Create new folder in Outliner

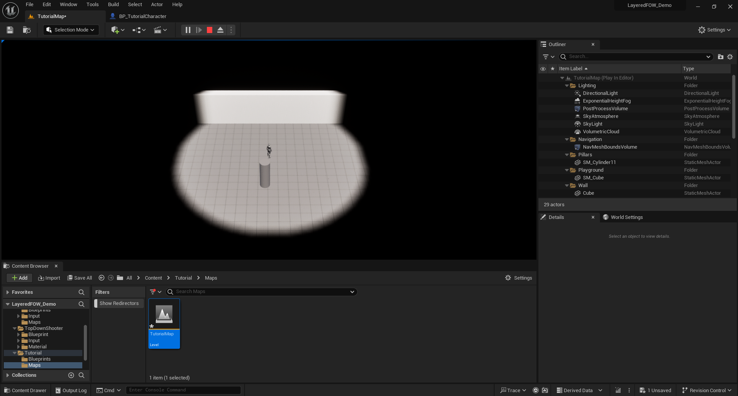721,57
